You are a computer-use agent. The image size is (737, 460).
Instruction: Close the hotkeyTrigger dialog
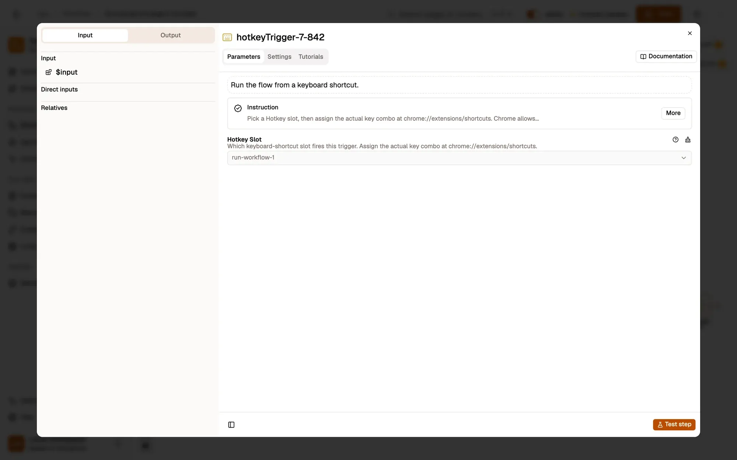tap(690, 33)
